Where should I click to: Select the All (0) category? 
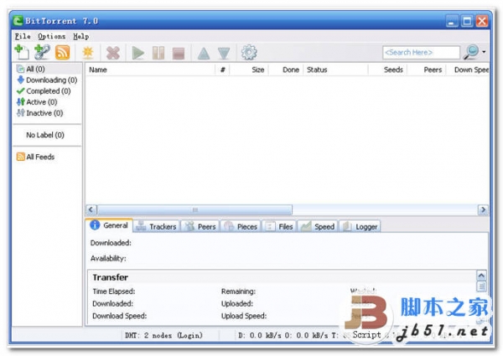coord(48,69)
